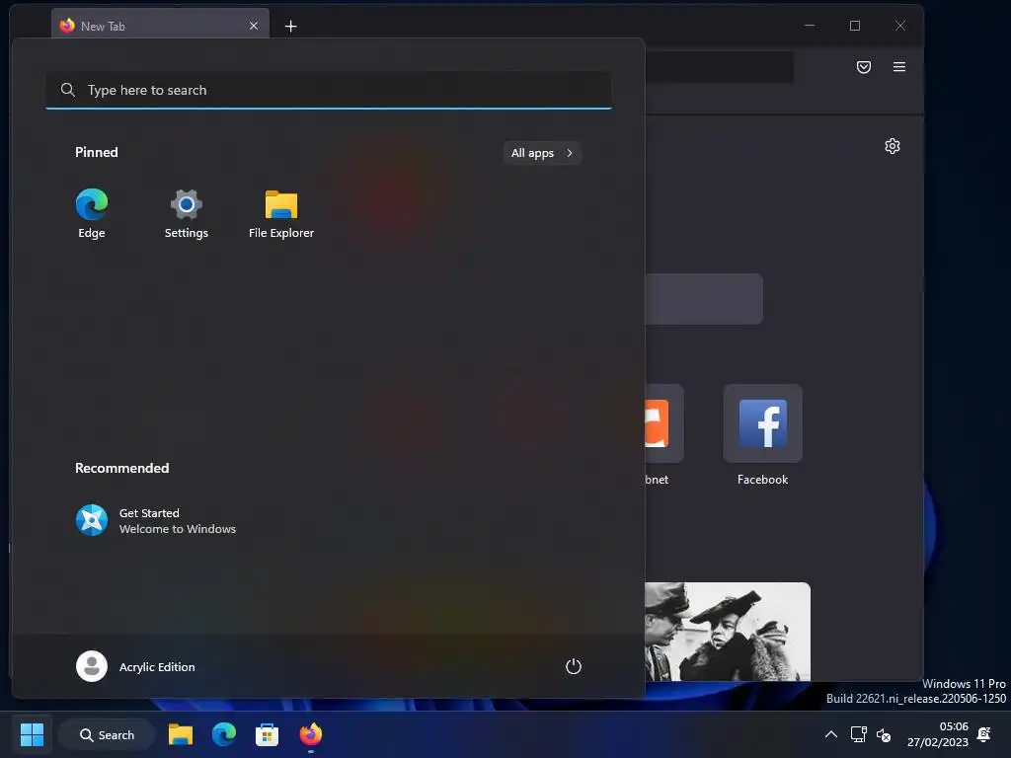Open the Start menu power options

574,666
